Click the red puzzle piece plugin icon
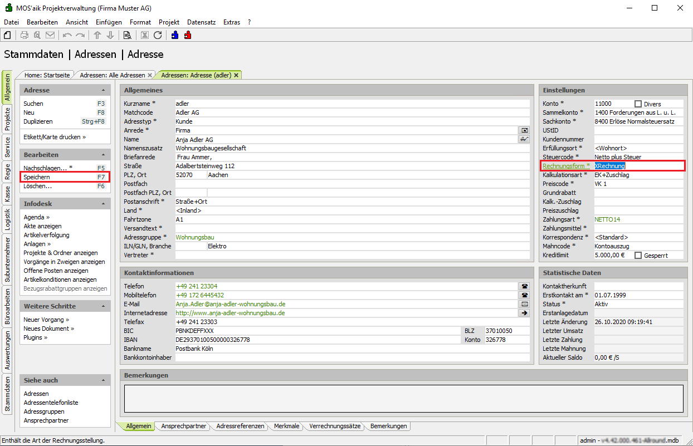The image size is (693, 446). click(188, 35)
